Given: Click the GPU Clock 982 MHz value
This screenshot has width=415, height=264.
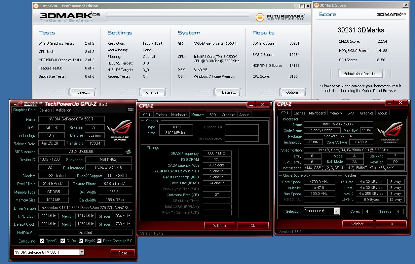Looking at the screenshot, I should click(49, 216).
